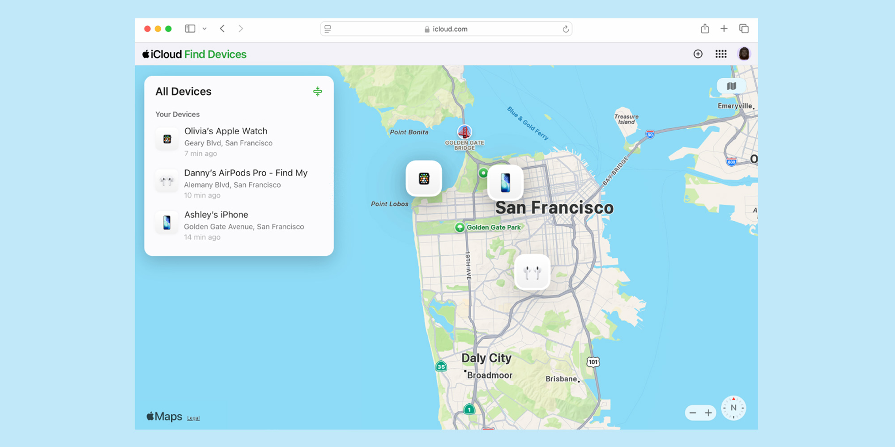This screenshot has width=895, height=447.
Task: Open a new Safari tab
Action: click(x=724, y=29)
